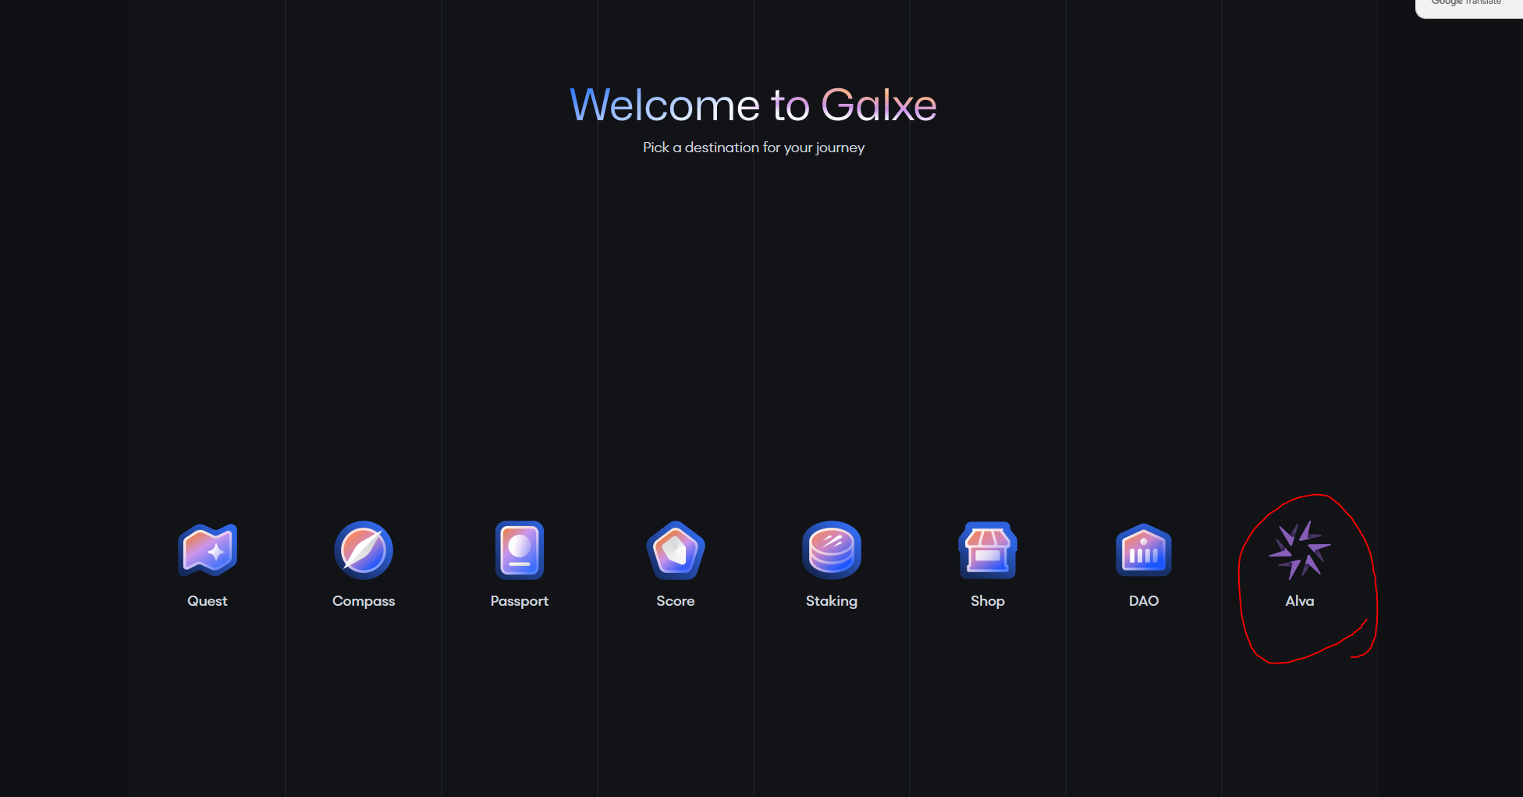Click the Passport label

(x=520, y=601)
